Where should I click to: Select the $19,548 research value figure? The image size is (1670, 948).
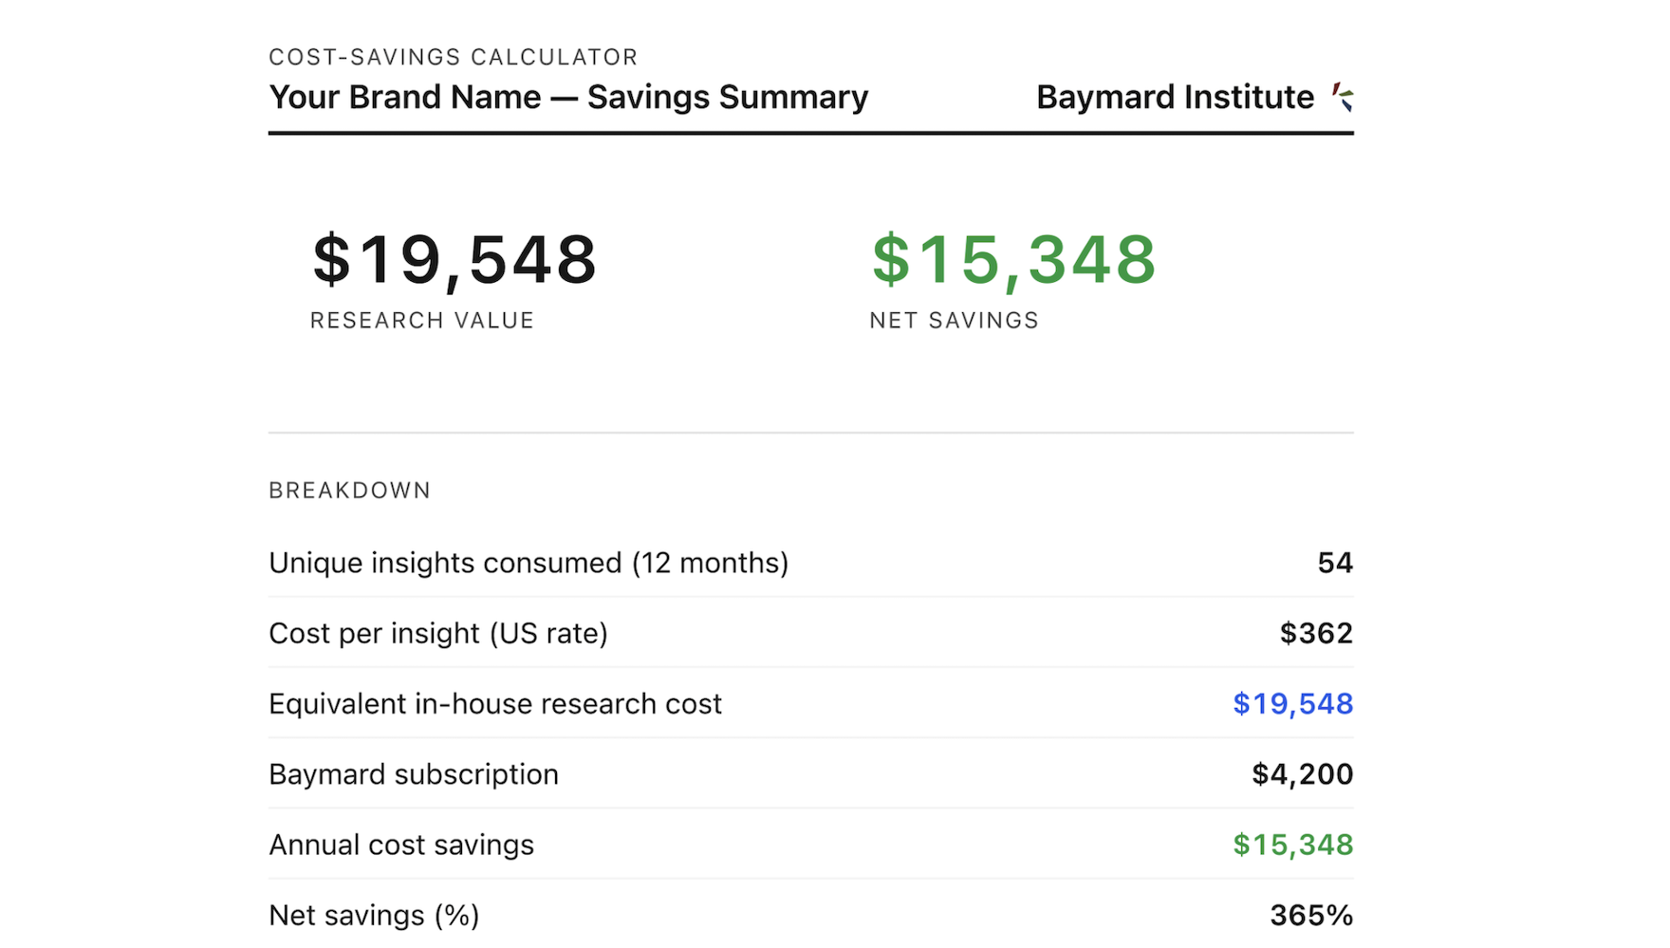tap(455, 259)
